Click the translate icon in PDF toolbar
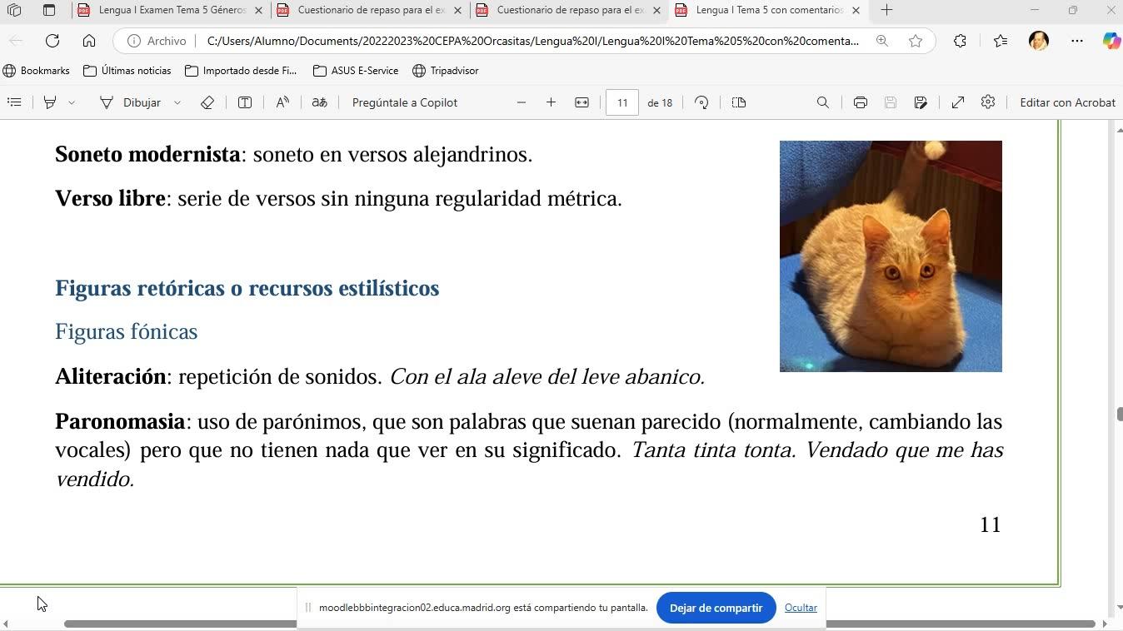 pyautogui.click(x=319, y=102)
